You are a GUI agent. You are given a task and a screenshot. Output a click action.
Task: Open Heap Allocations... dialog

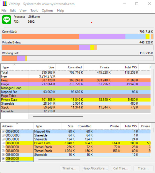point(95,168)
